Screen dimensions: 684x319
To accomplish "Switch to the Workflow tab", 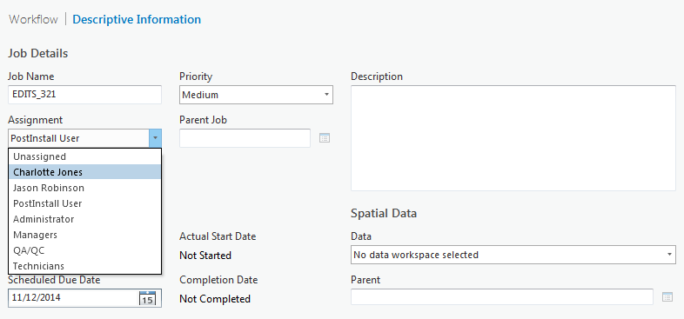I will coord(33,20).
